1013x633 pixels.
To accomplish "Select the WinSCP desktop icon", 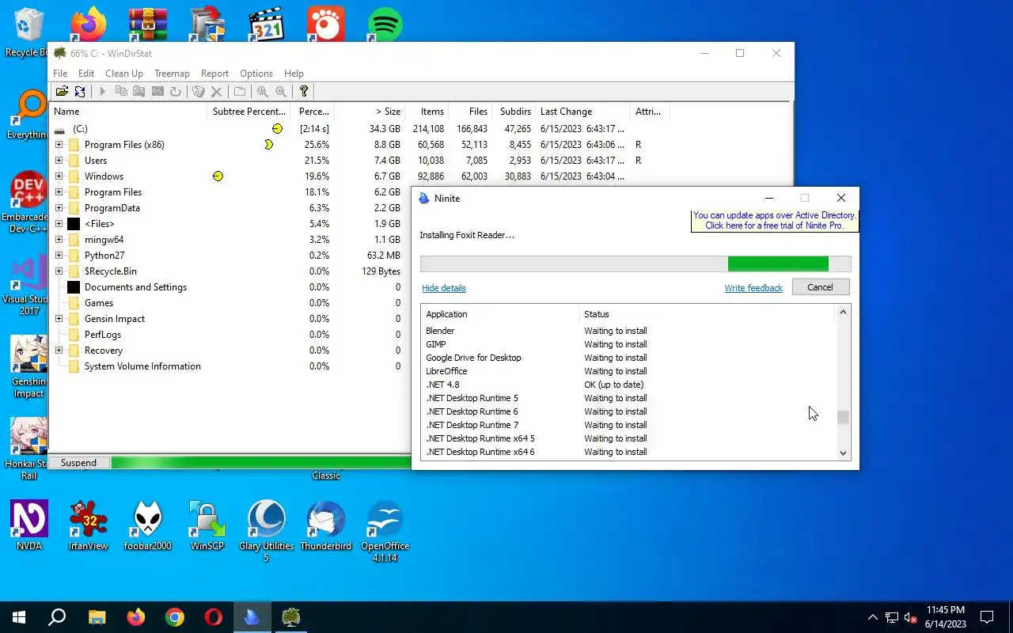I will tap(207, 525).
